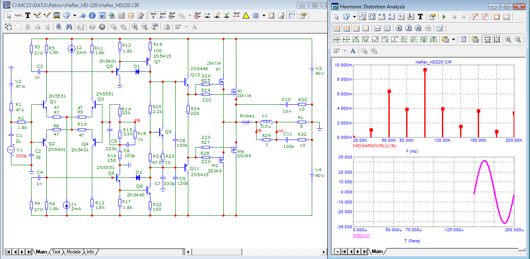The width and height of the screenshot is (530, 259).
Task: Switch to the Text tab
Action: click(56, 252)
